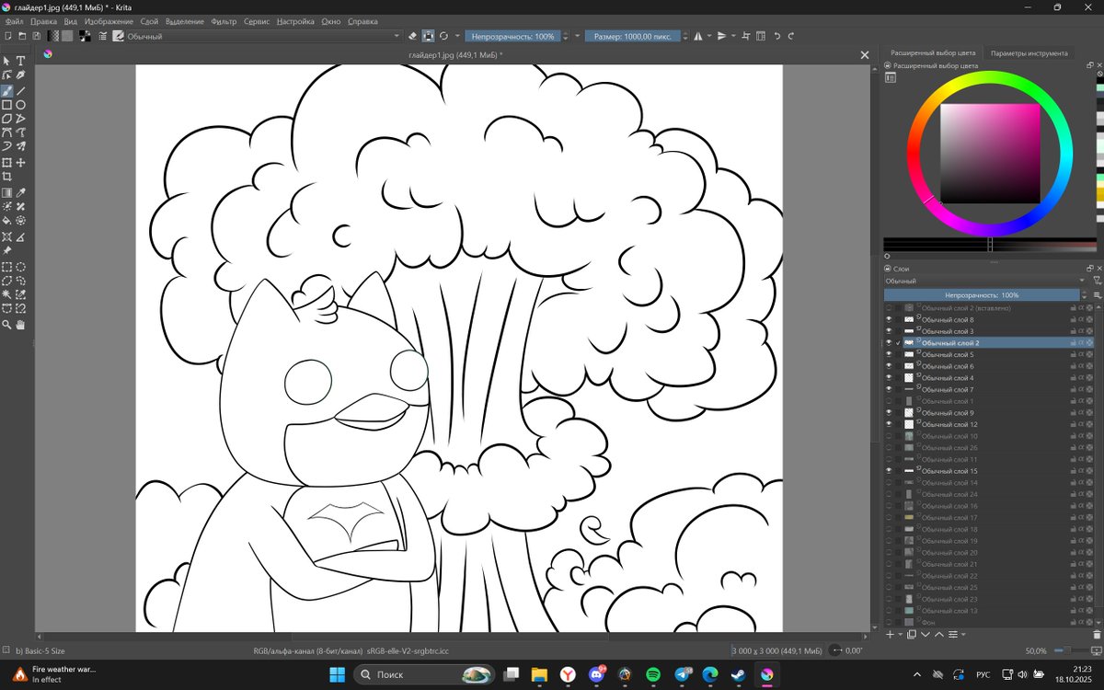Select the Ellipse shape tool

tap(20, 105)
